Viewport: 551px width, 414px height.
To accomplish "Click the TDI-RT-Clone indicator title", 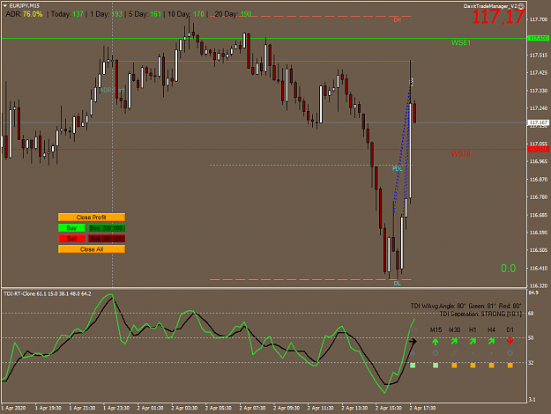I will (47, 293).
